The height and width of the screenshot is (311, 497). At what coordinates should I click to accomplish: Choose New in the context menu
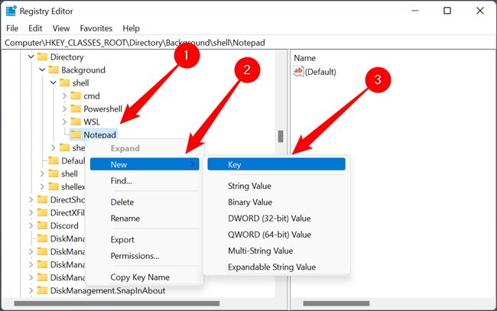145,164
